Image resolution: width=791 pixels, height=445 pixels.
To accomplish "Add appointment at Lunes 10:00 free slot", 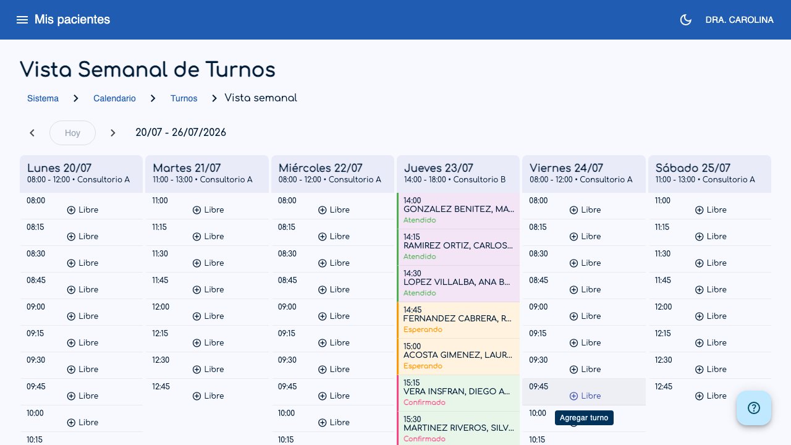I will [82, 418].
